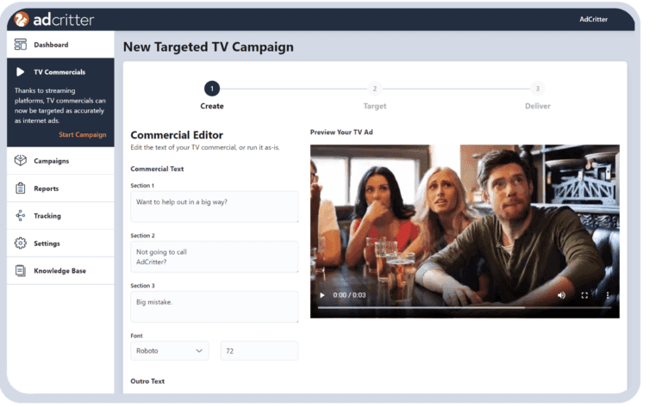This screenshot has width=662, height=407.
Task: Click the Reports clipboard icon
Action: click(21, 188)
